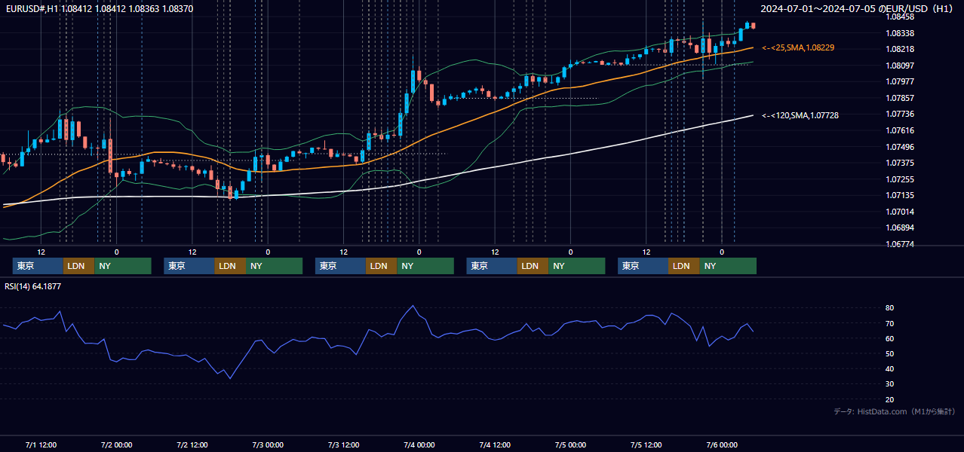Select the NY session block for July 5
The height and width of the screenshot is (452, 964).
728,266
